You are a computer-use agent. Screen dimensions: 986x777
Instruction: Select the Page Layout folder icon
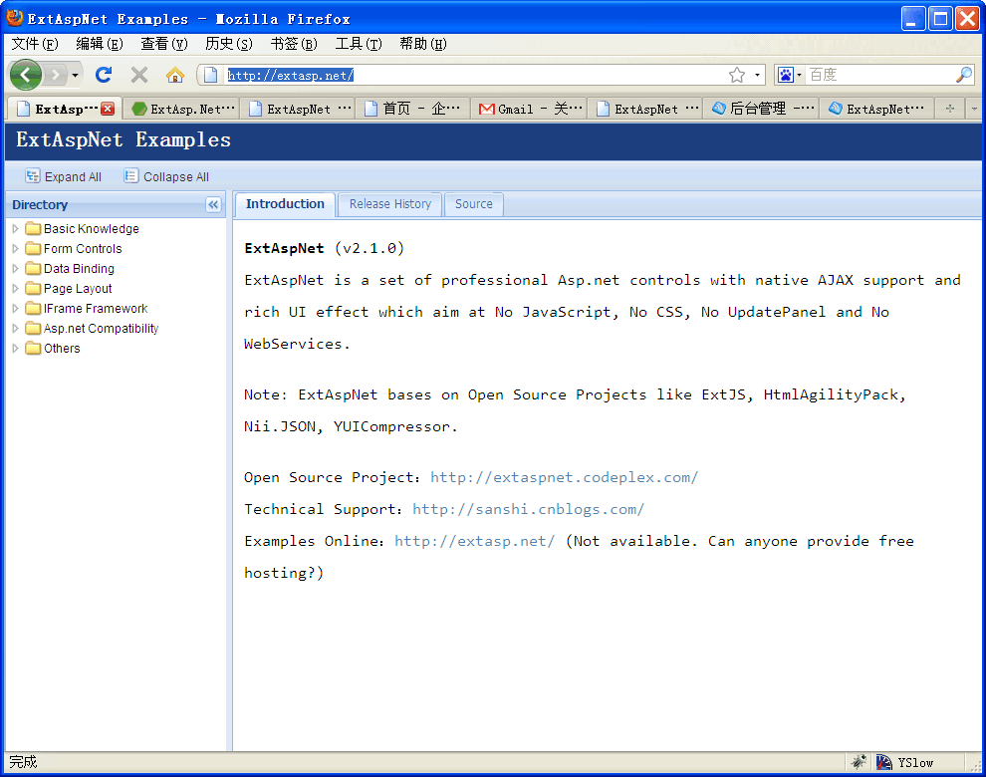[33, 288]
